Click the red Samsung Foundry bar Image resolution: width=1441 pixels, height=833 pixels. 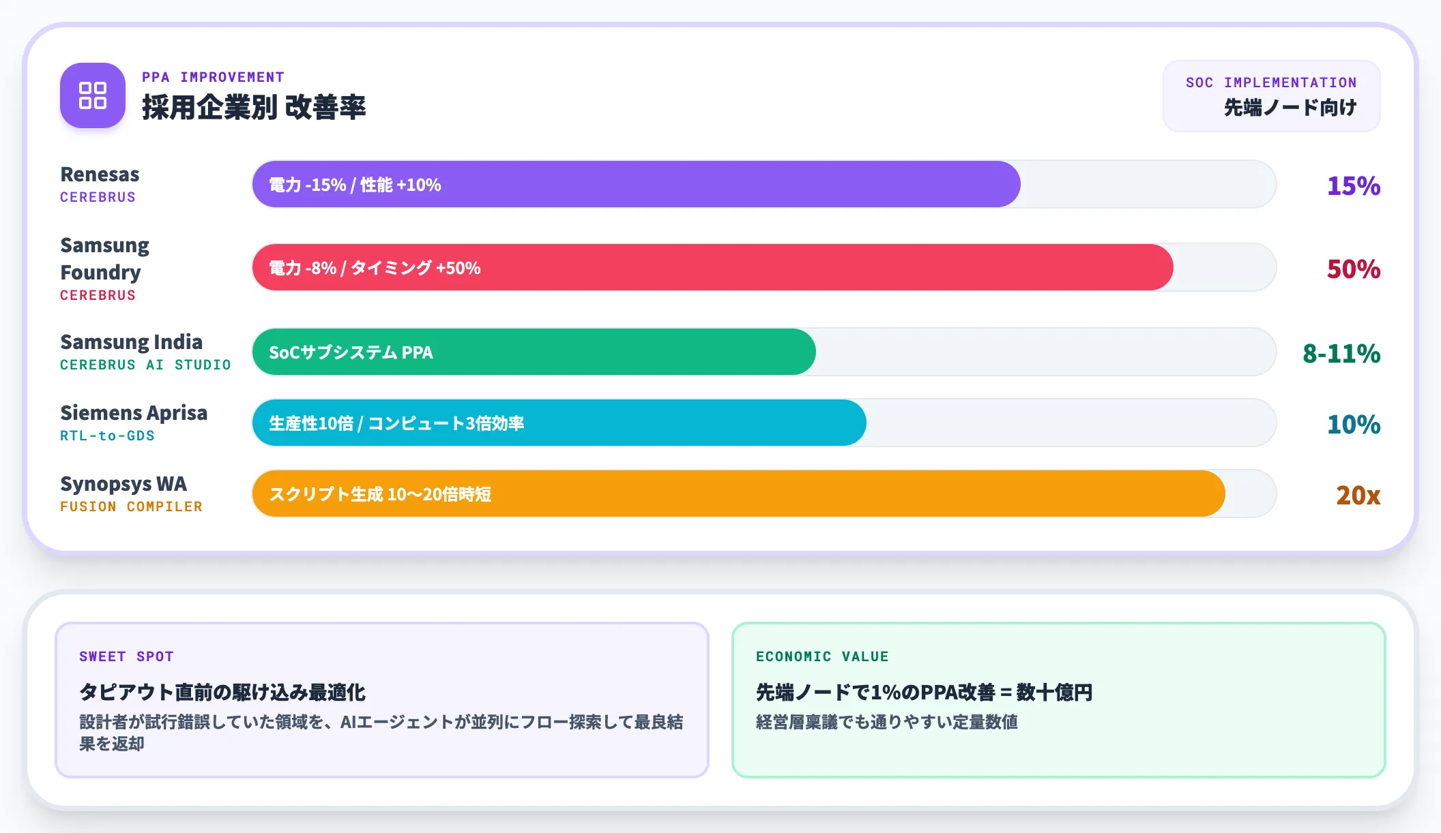(712, 267)
